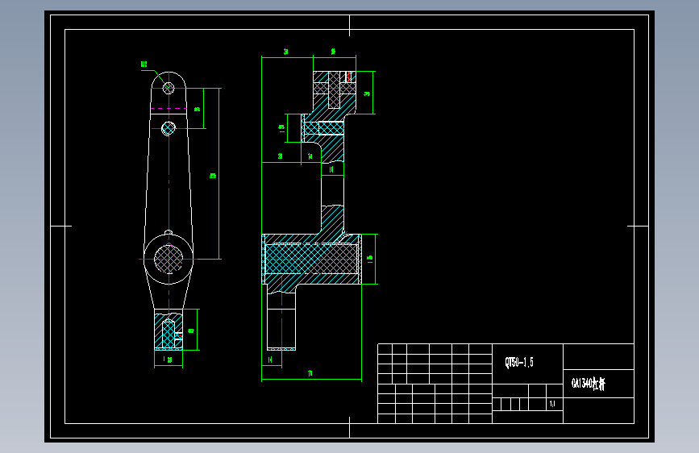Select the tall vertical dimension beside the left view
This screenshot has width=699, height=453.
tap(213, 176)
